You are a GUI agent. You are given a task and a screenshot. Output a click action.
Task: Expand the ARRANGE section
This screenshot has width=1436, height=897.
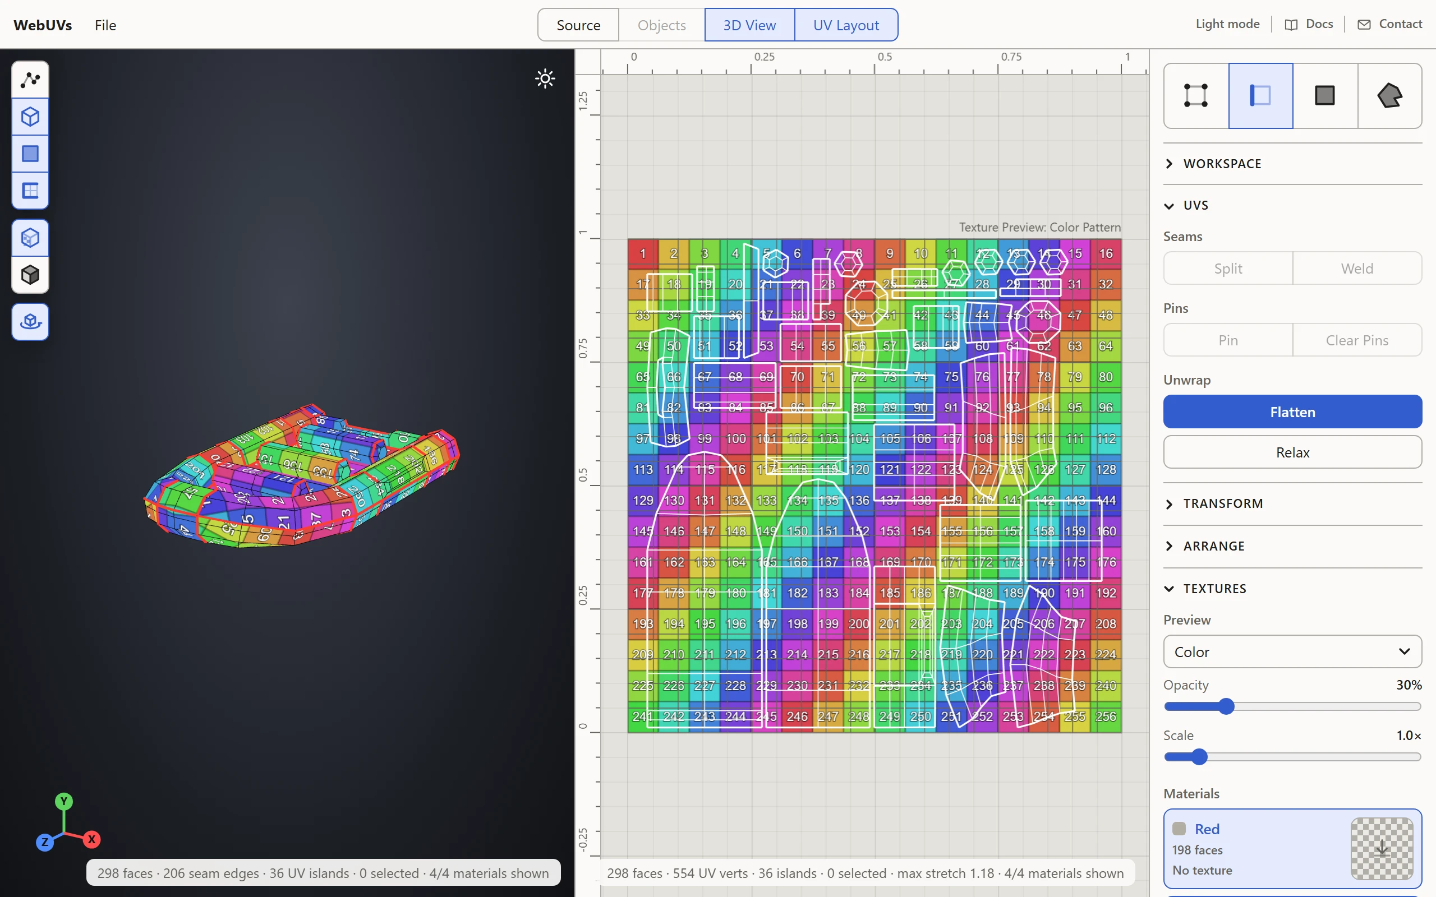[1292, 546]
